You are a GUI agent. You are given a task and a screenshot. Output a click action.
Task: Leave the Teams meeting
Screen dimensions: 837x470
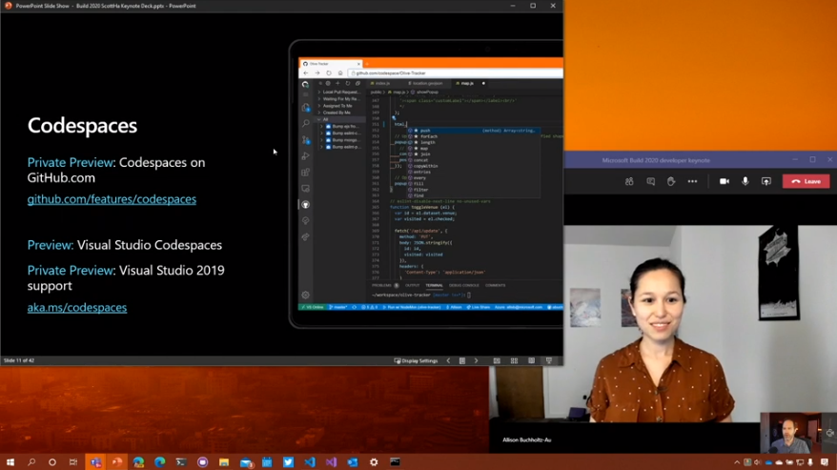coord(806,181)
